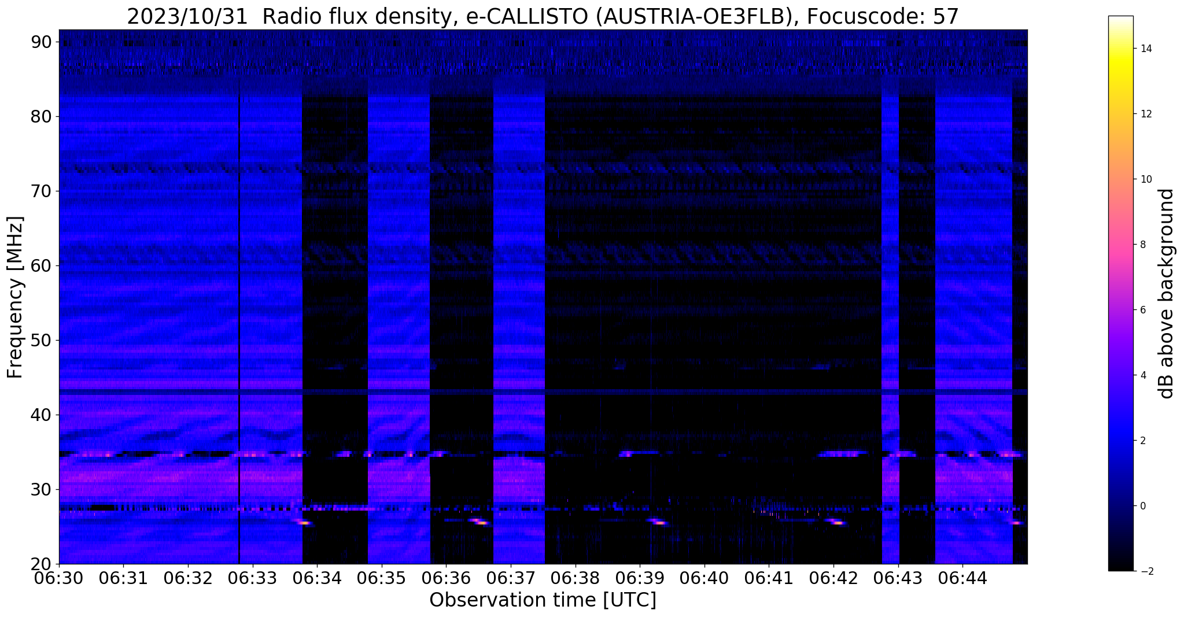The width and height of the screenshot is (1184, 617).
Task: Click the 06:31 time tick label
Action: 123,578
